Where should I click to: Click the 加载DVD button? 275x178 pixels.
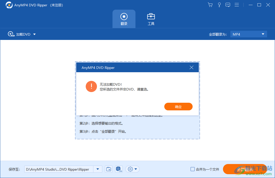tap(19, 34)
